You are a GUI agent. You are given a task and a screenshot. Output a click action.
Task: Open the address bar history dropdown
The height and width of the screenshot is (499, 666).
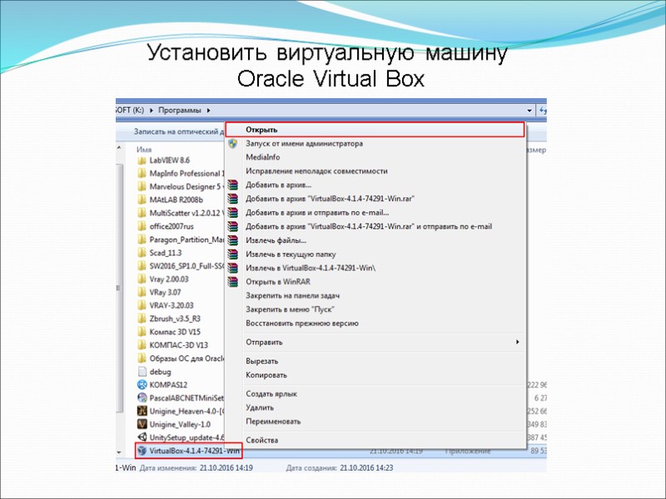tap(529, 110)
